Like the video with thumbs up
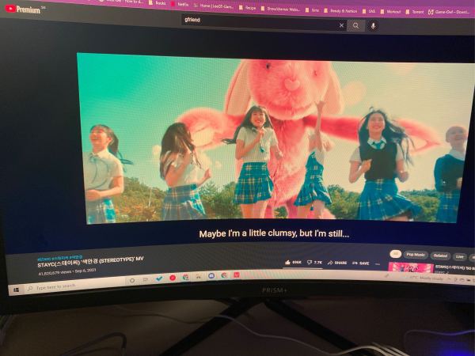 293,262
